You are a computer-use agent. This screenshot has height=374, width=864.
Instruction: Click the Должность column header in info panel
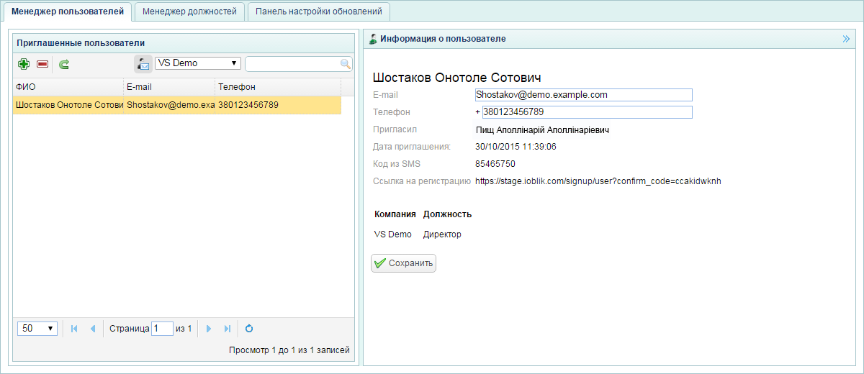447,214
